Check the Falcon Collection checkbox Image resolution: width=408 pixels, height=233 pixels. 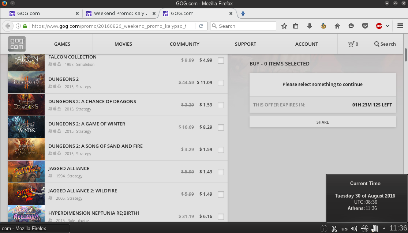tap(221, 60)
